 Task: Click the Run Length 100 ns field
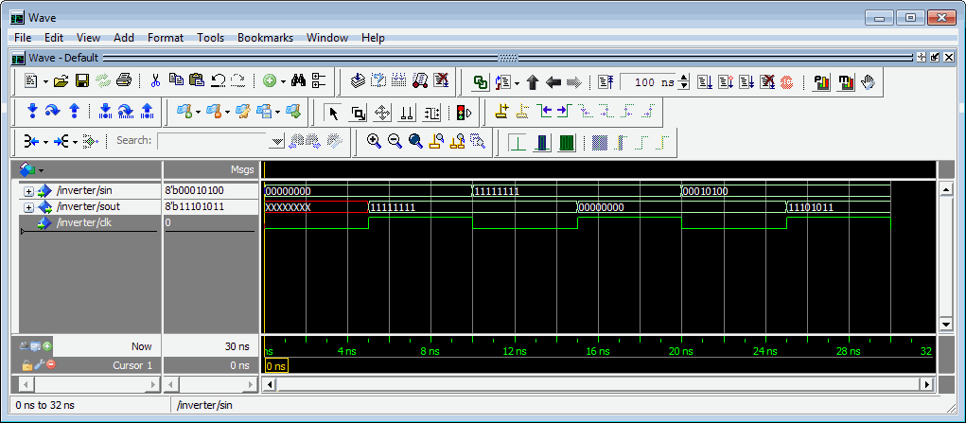pos(648,82)
